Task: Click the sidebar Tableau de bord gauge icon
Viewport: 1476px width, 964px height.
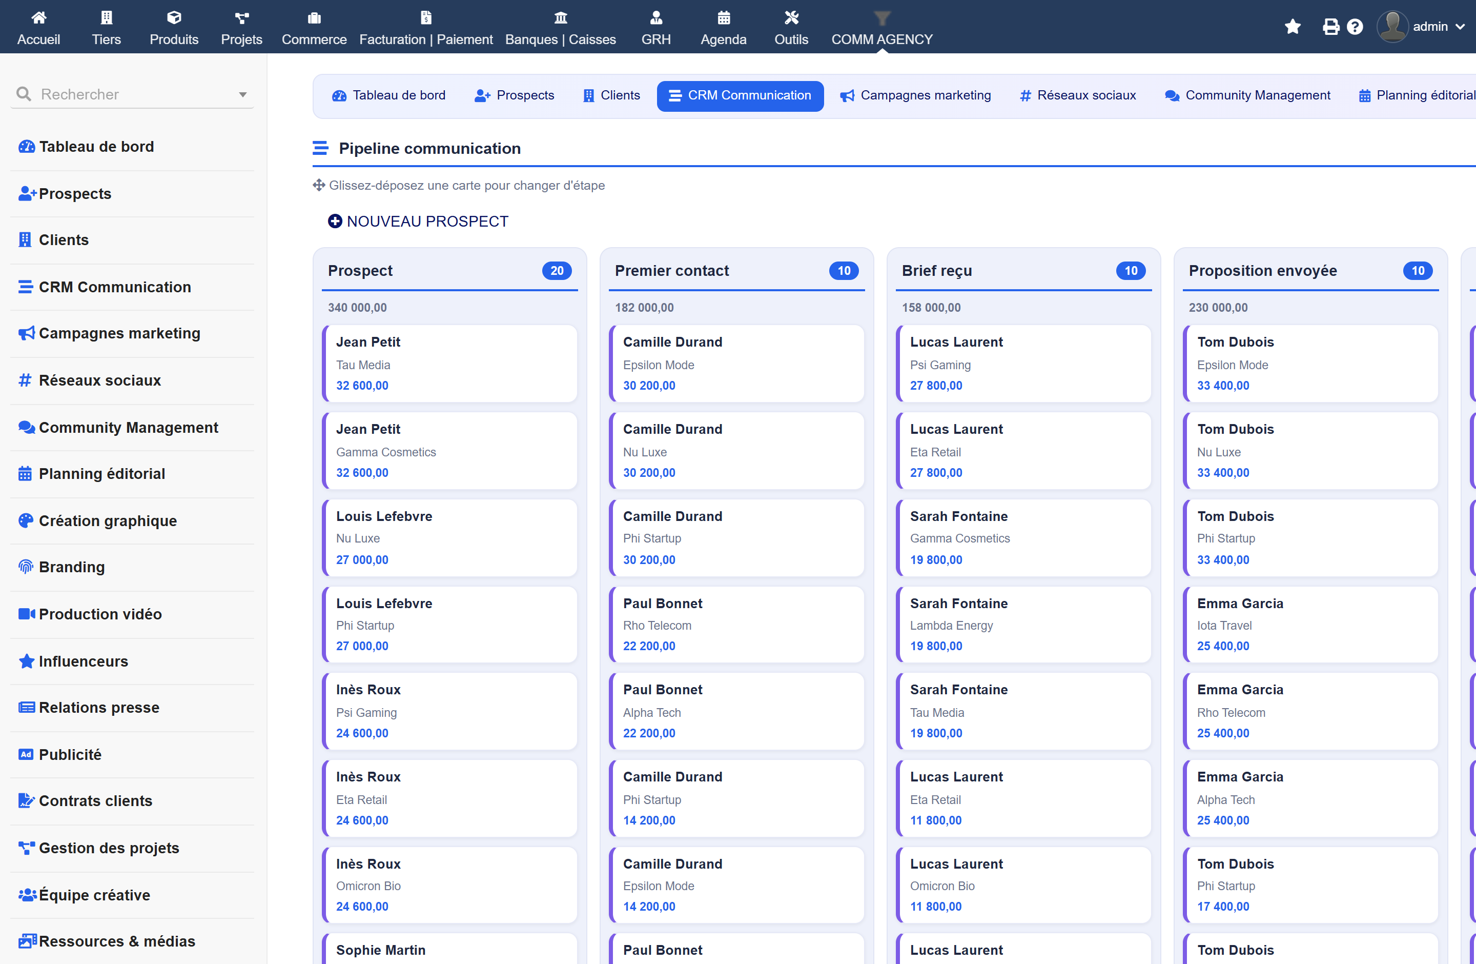Action: click(27, 147)
